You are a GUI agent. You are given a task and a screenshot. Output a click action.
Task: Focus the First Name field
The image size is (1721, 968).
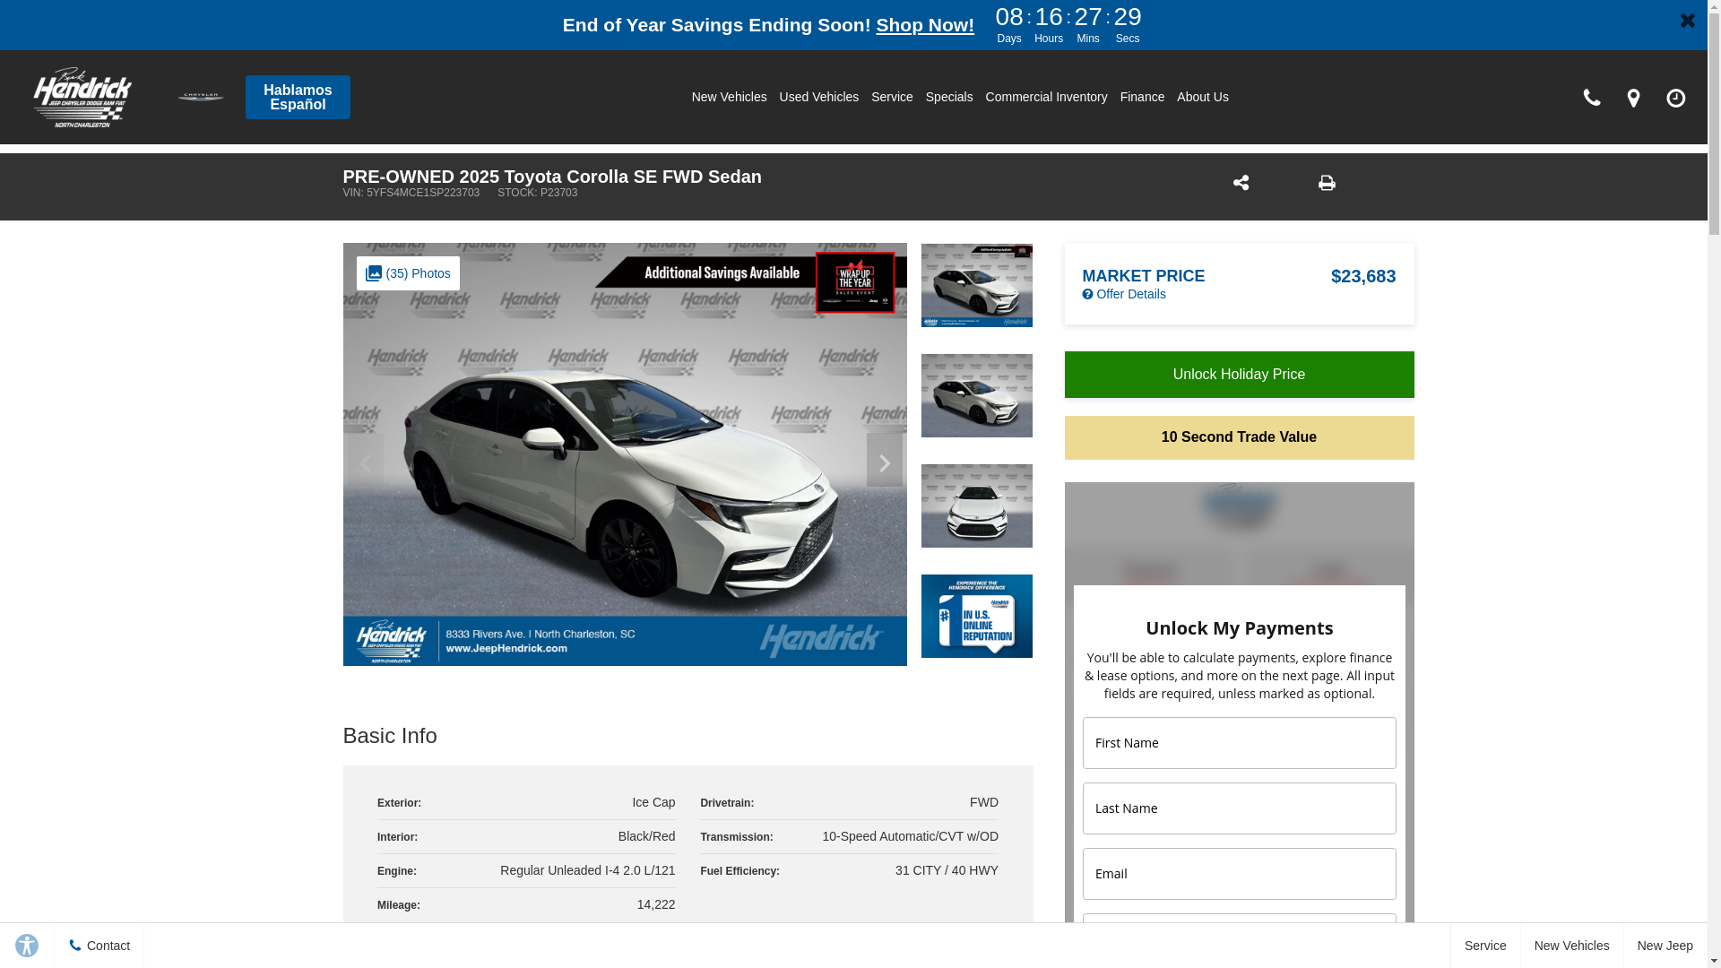coord(1240,743)
